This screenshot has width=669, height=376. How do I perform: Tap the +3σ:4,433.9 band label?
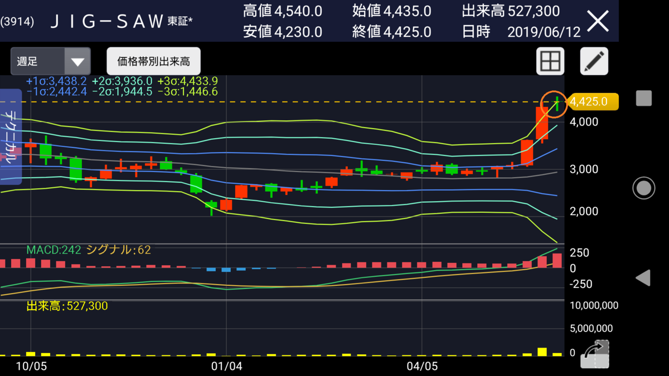187,81
